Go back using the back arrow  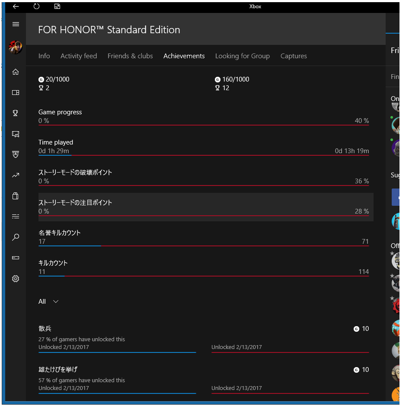click(16, 6)
